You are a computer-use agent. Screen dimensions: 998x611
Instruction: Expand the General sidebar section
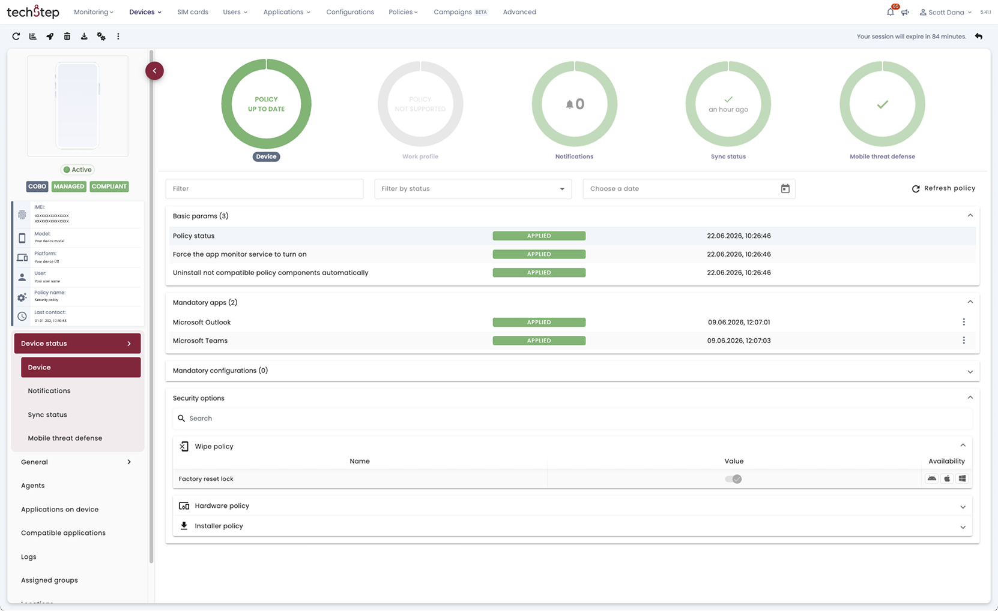click(76, 462)
